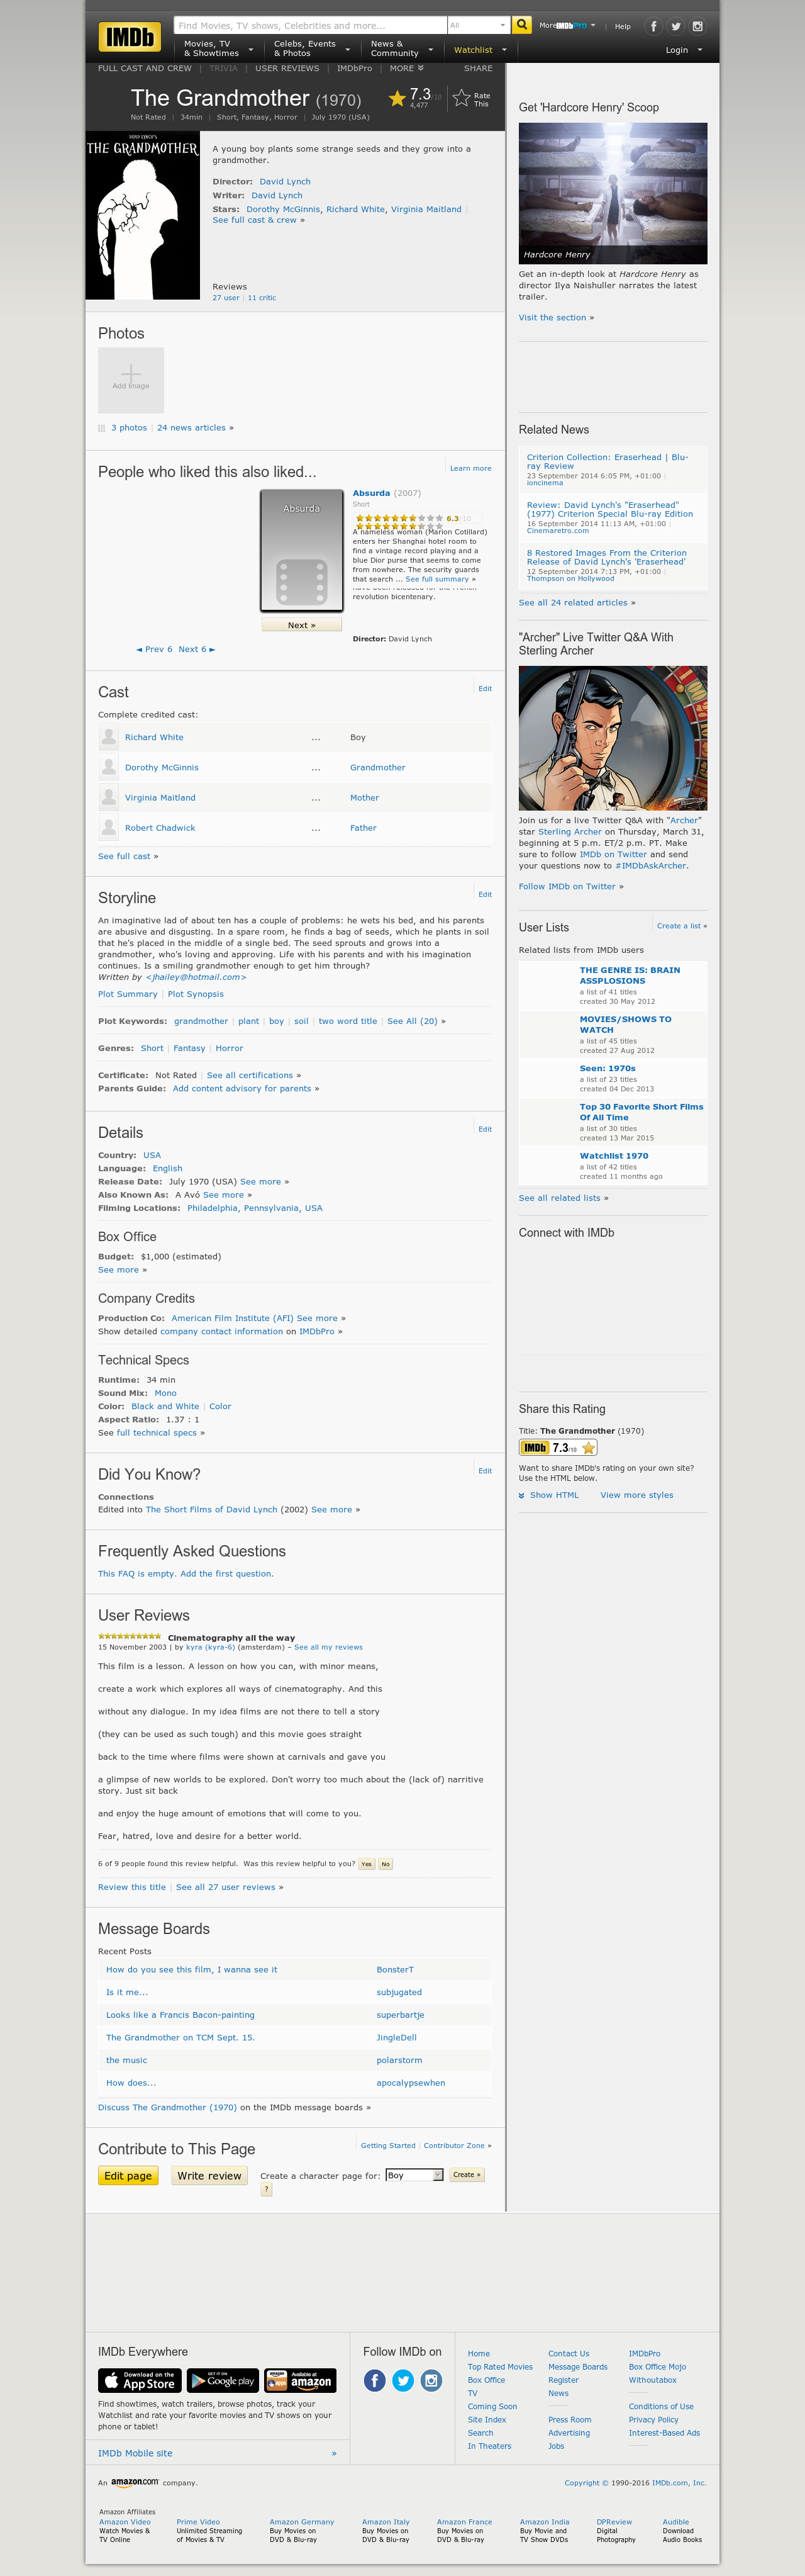Click the Available at Amazon badge
Viewport: 805px width, 2576px height.
coord(301,2380)
